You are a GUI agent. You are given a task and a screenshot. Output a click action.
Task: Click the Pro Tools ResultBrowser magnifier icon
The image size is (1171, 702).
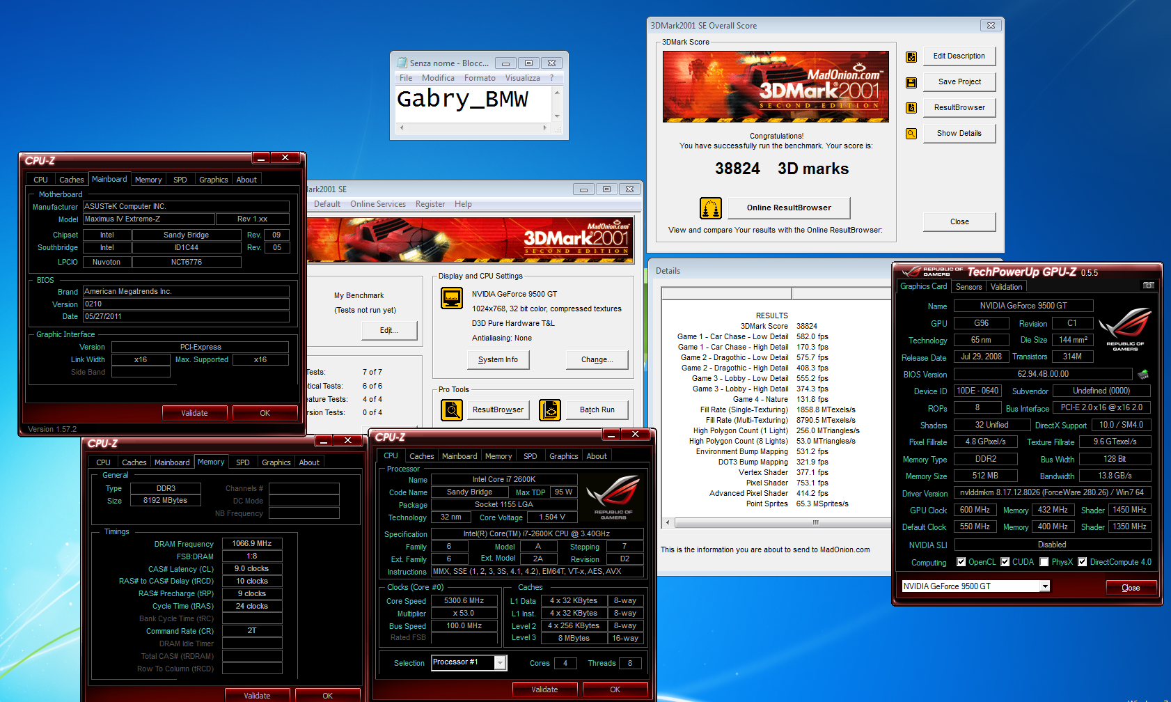tap(452, 410)
